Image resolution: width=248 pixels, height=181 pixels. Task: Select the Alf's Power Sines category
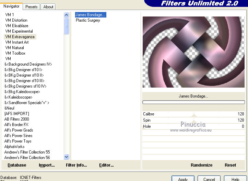(18, 136)
